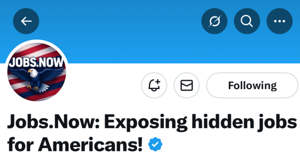The width and height of the screenshot is (300, 157).
Task: Open Grok via the slashed-circle icon
Action: [214, 21]
